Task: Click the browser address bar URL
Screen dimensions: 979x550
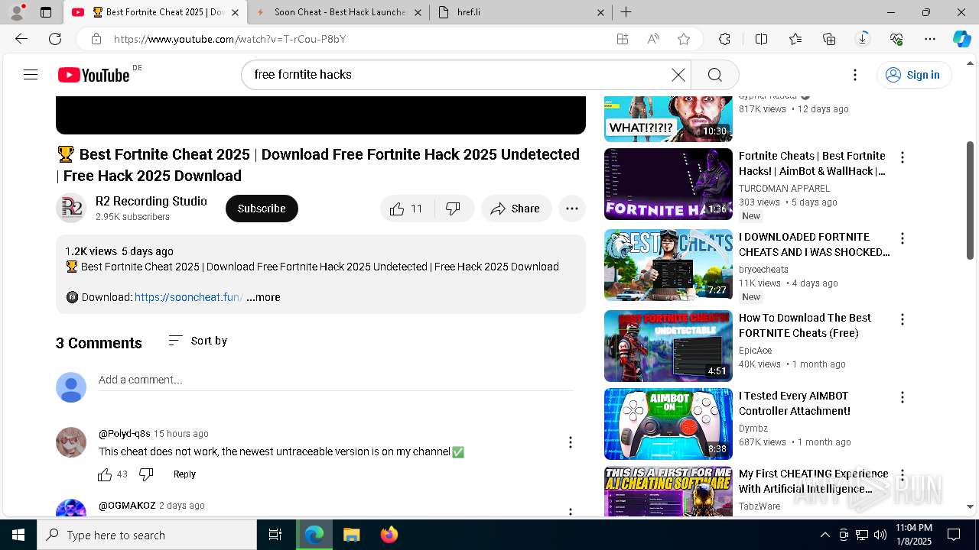Action: click(229, 39)
